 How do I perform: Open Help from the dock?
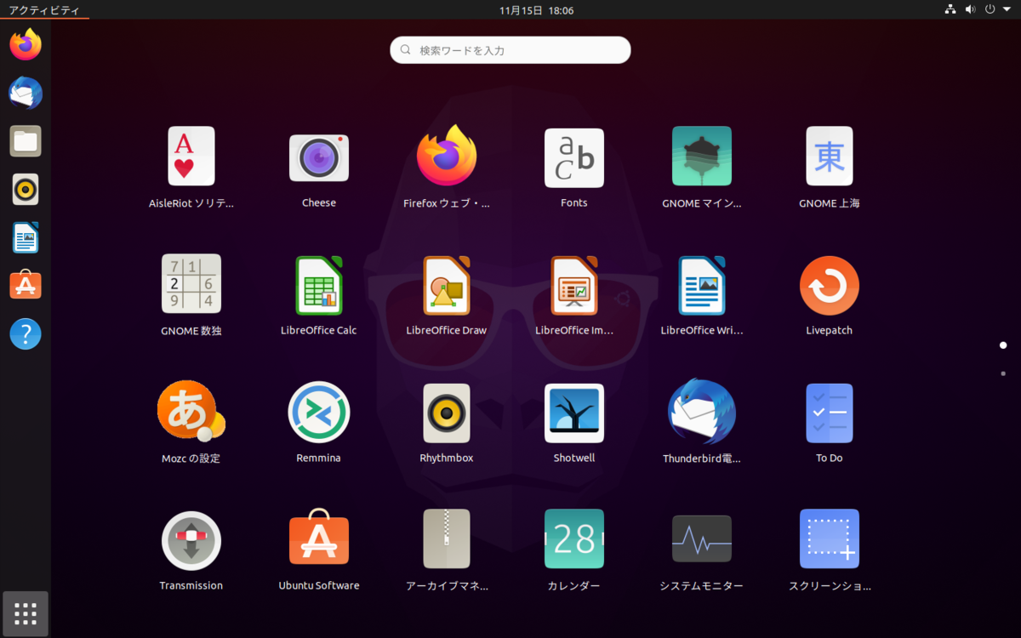26,334
